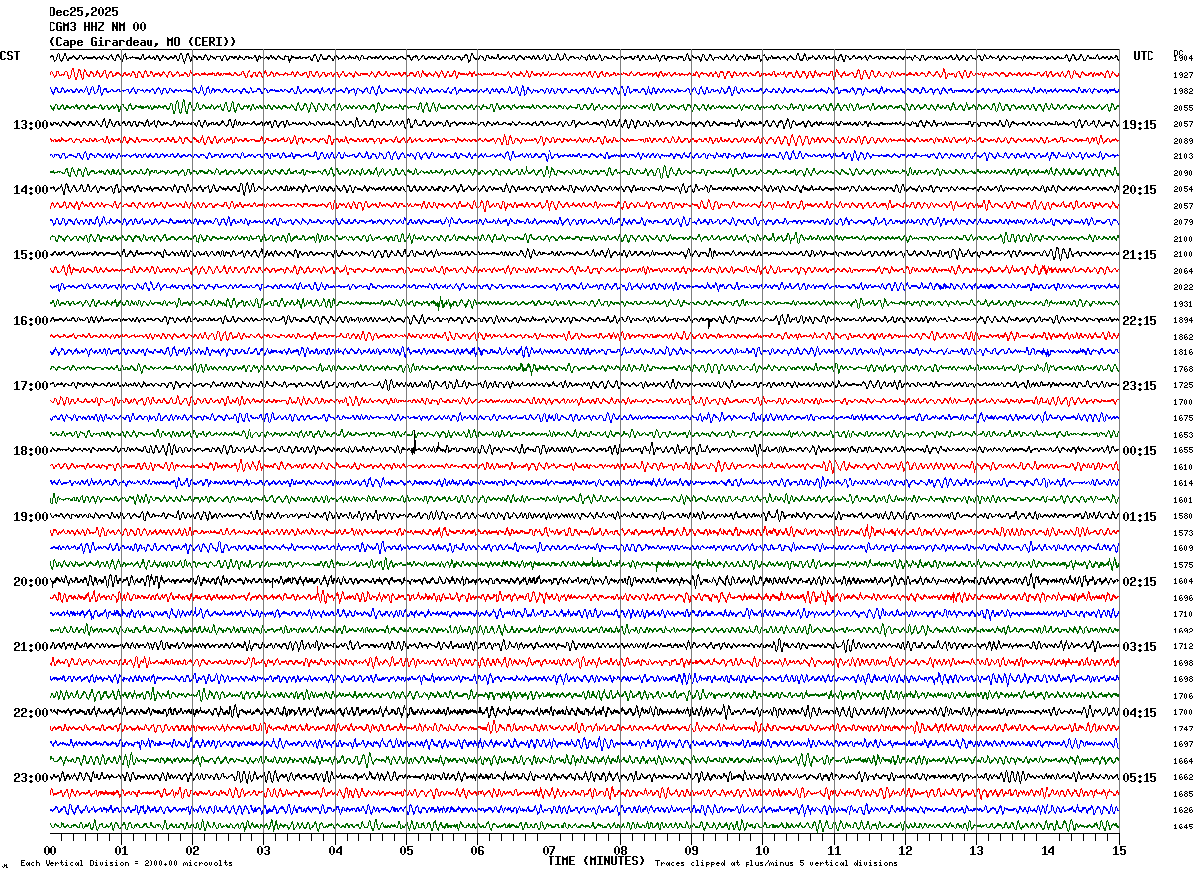This screenshot has height=877, width=1198.
Task: Select the 17:00 CST row label
Action: 30,386
